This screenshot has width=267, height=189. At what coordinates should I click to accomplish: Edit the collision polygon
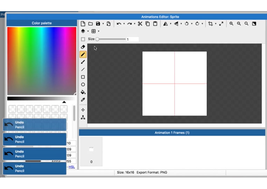(83, 117)
